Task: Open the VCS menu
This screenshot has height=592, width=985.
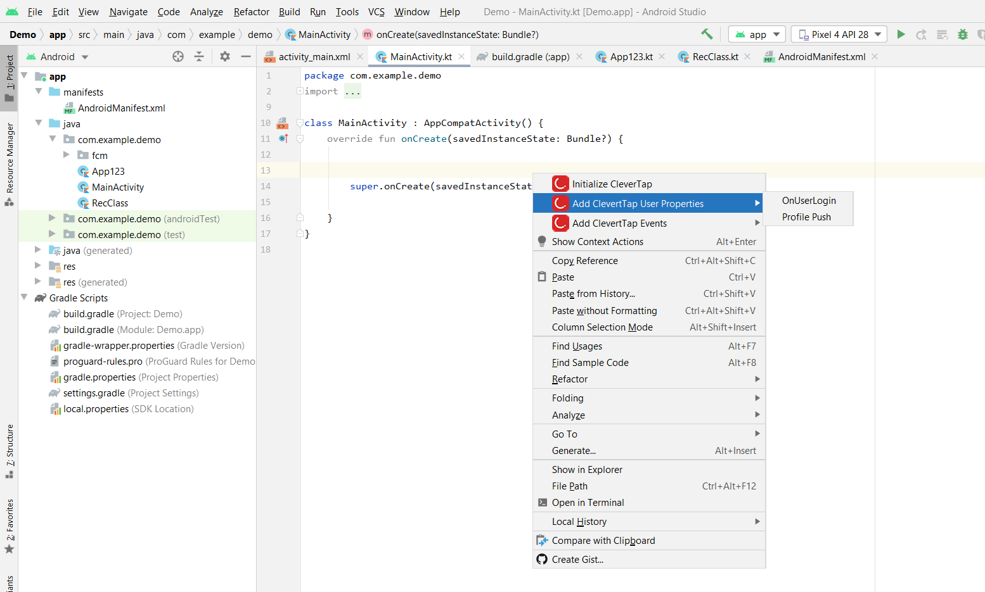Action: [x=376, y=11]
